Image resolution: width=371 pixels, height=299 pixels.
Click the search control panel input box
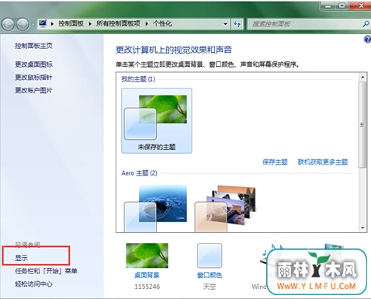click(304, 24)
